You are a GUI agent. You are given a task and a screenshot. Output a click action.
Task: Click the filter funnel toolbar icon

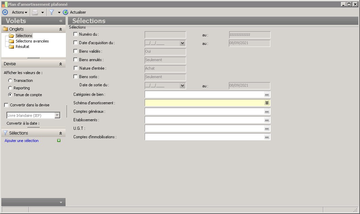click(x=52, y=12)
